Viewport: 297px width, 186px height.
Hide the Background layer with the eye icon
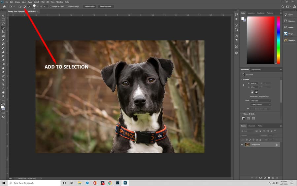point(242,145)
